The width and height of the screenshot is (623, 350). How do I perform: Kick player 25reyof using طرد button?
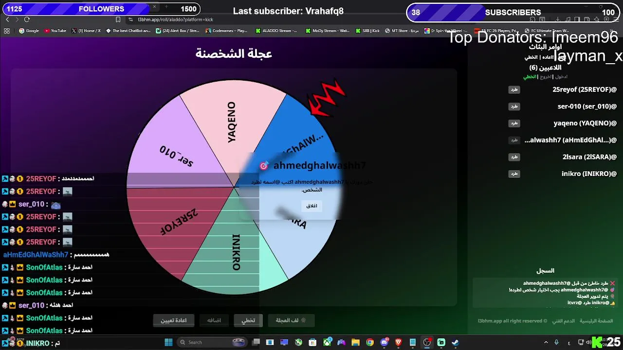[x=514, y=89]
